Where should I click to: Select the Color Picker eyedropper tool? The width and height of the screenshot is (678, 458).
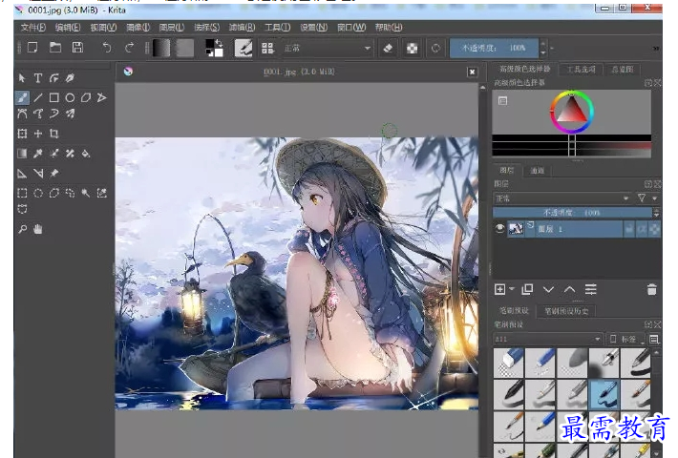38,154
